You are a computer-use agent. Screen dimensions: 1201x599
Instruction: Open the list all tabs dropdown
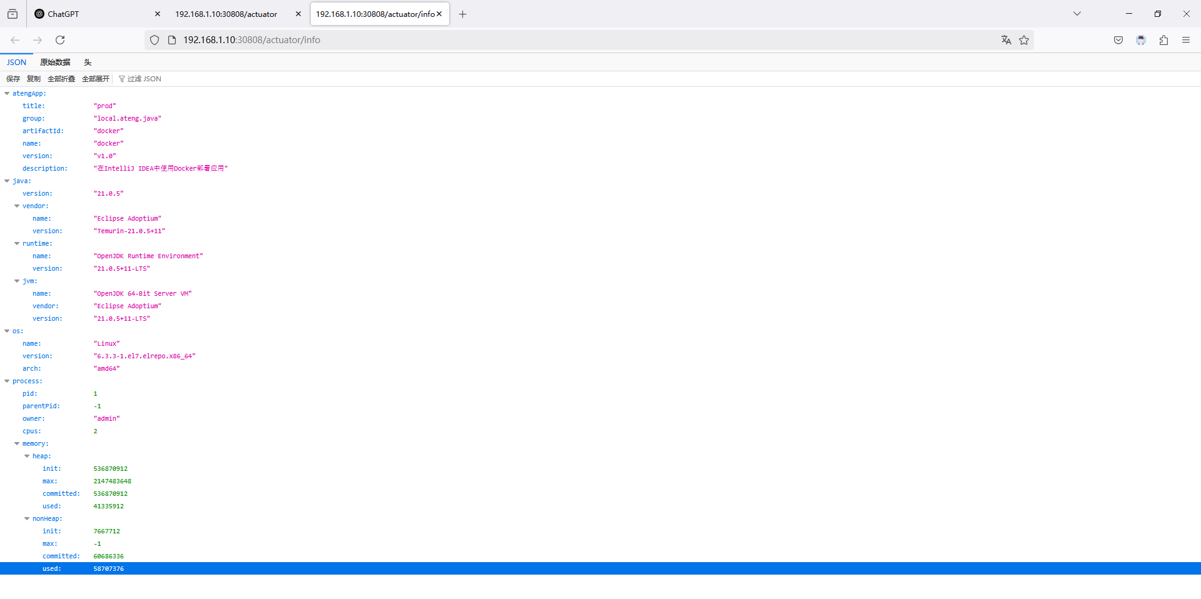(1077, 14)
